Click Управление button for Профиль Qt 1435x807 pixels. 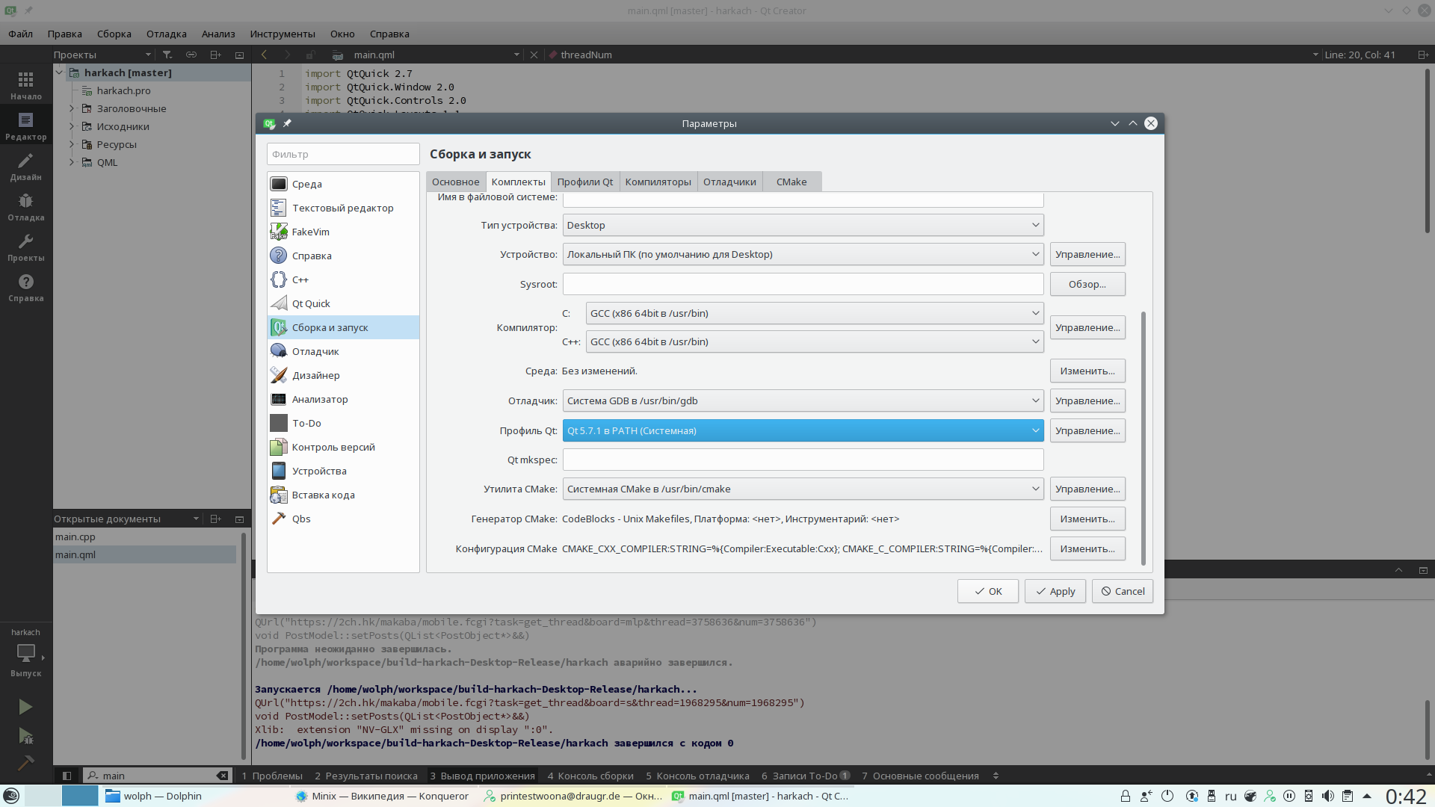[x=1087, y=430]
